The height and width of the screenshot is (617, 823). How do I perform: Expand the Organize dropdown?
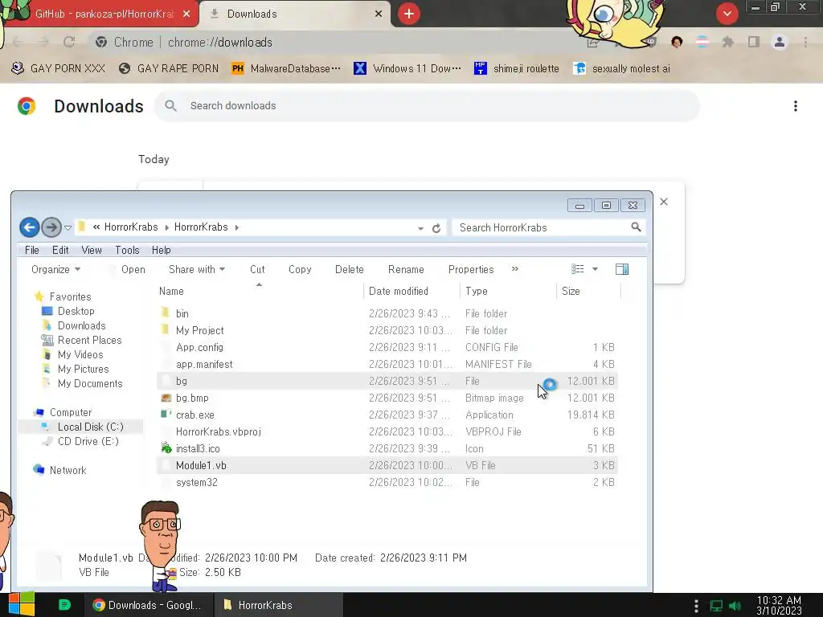[55, 269]
